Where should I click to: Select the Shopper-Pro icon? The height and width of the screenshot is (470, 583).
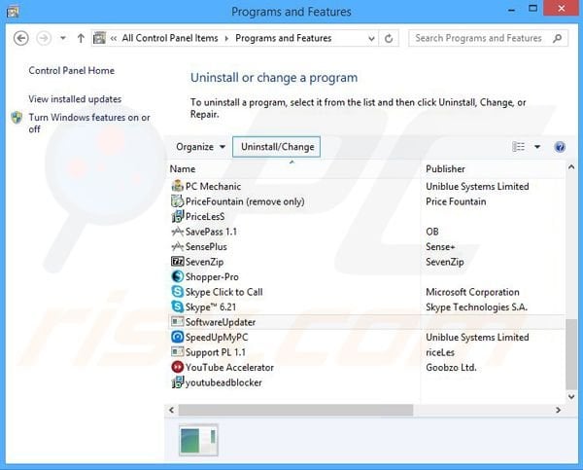[x=178, y=276]
